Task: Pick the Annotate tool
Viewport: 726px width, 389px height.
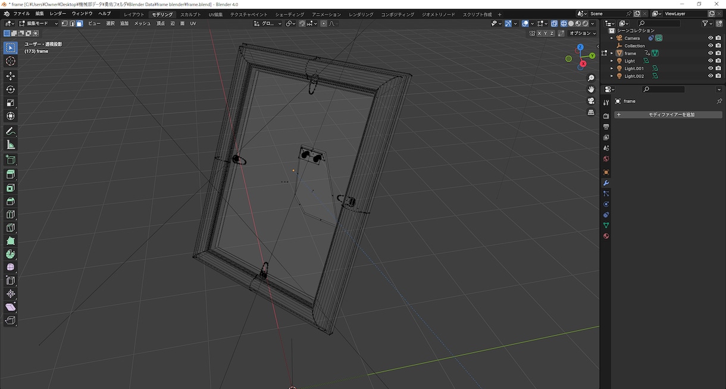Action: (x=11, y=131)
